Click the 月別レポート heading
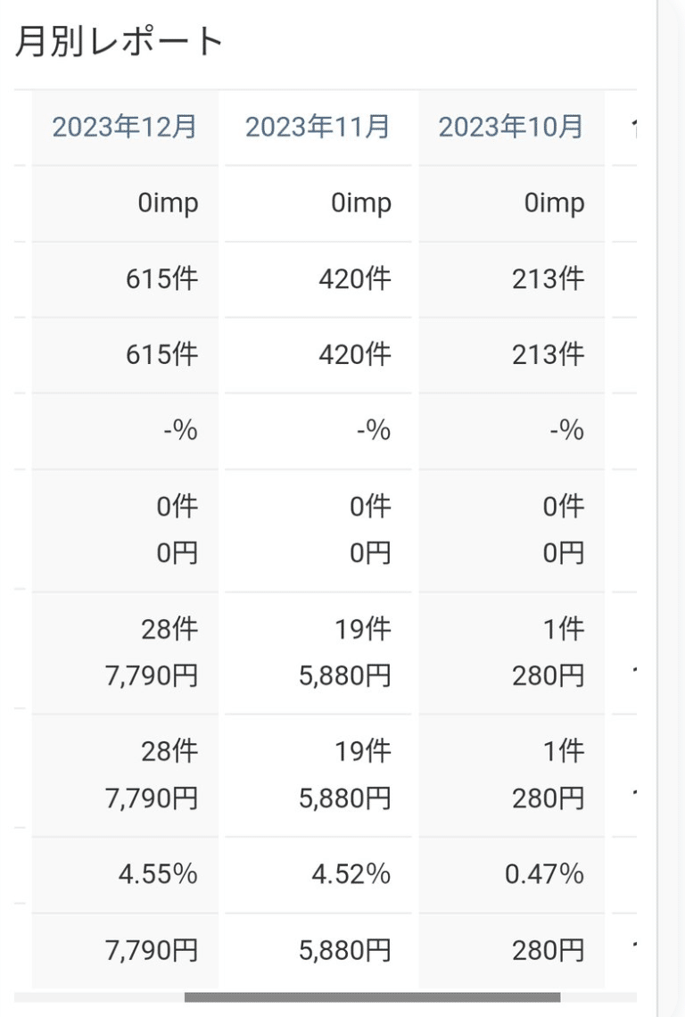The width and height of the screenshot is (685, 1017). point(120,41)
